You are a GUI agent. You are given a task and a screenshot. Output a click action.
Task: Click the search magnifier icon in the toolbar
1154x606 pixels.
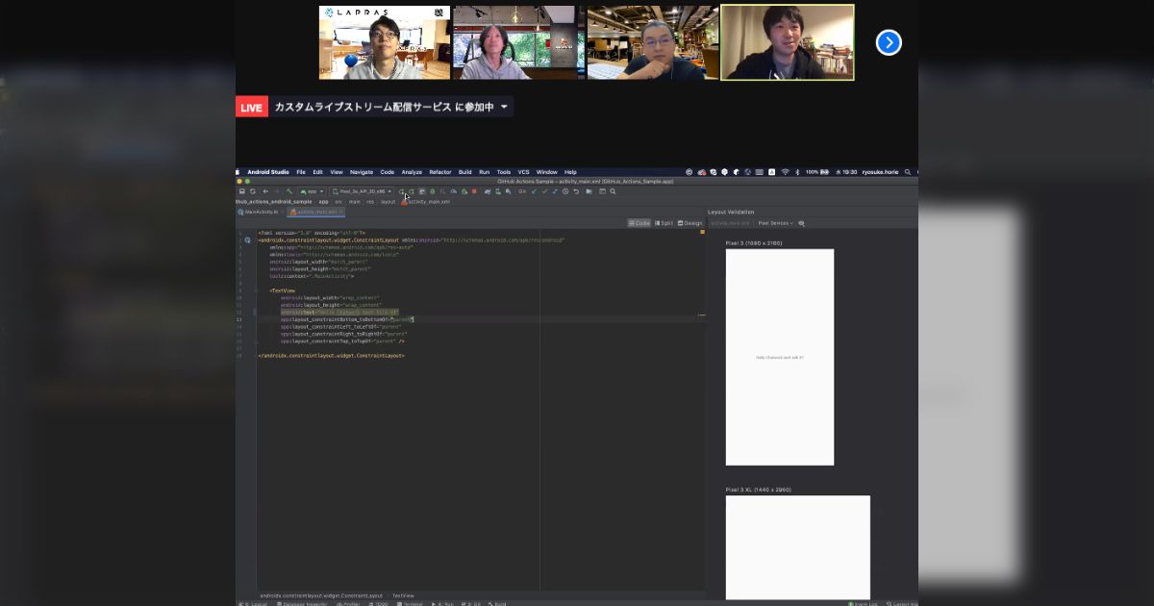click(x=613, y=191)
